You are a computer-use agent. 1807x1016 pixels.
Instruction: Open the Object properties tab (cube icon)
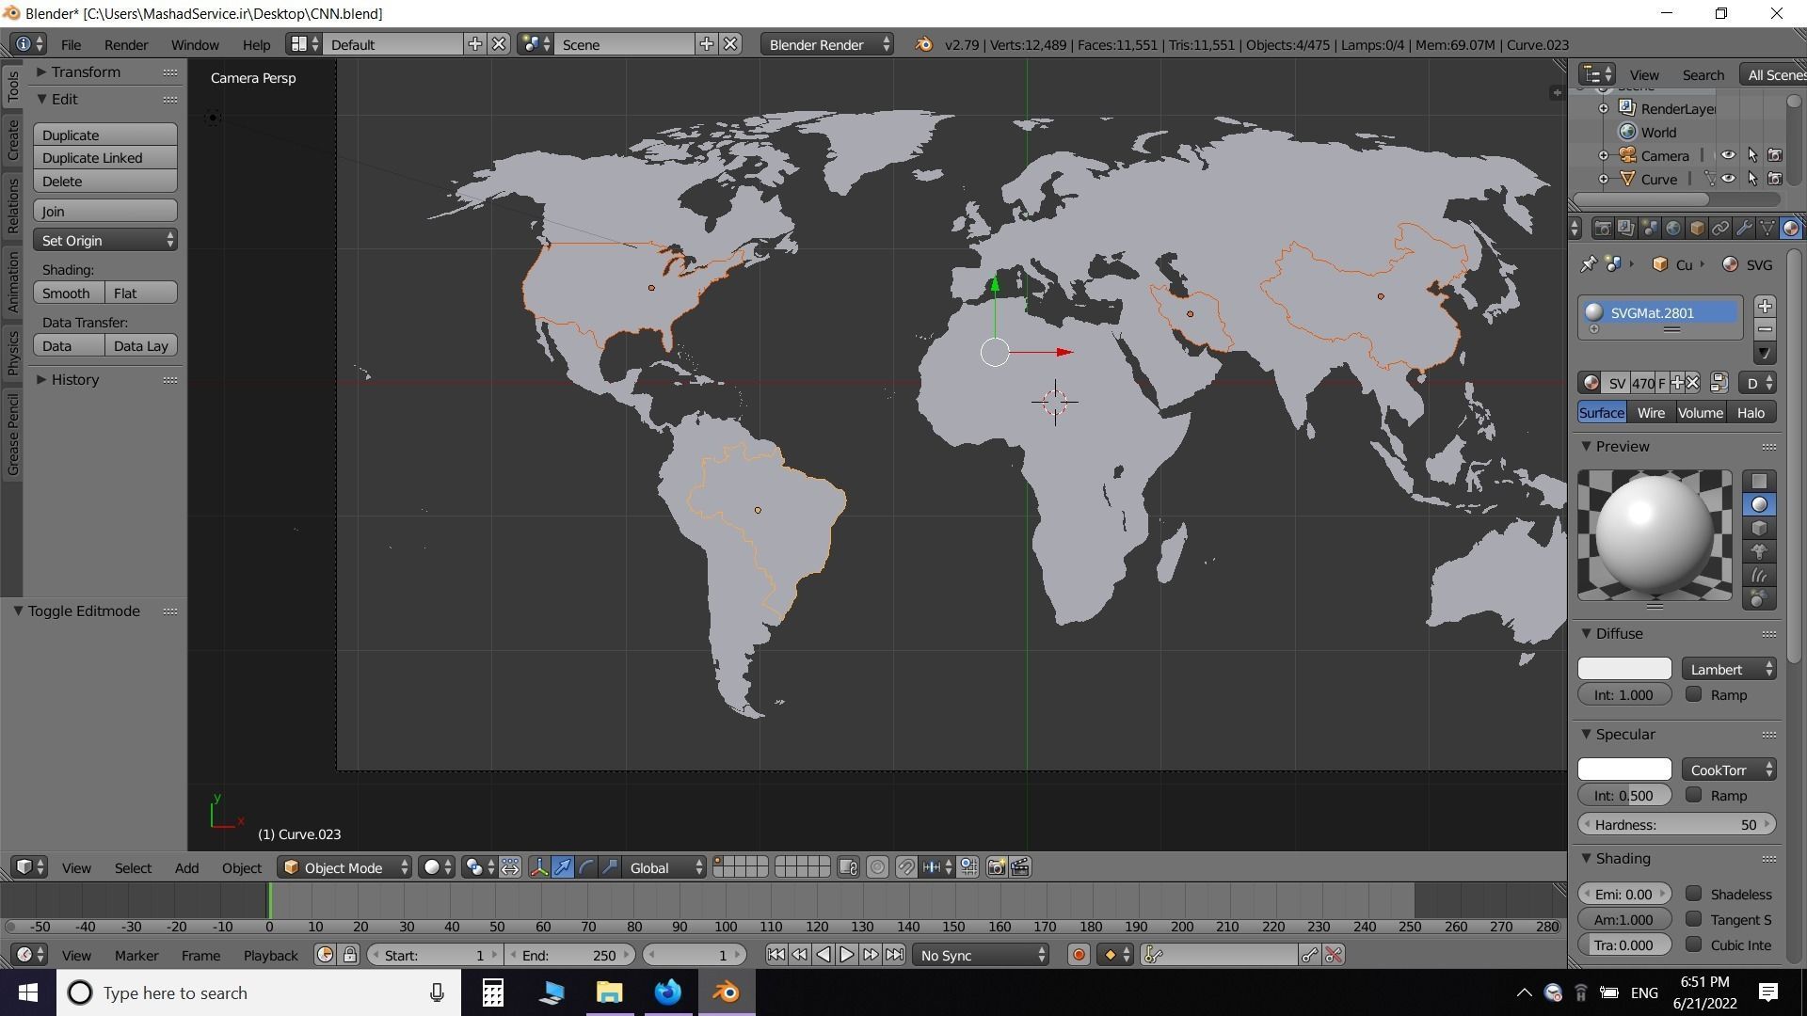(1696, 229)
